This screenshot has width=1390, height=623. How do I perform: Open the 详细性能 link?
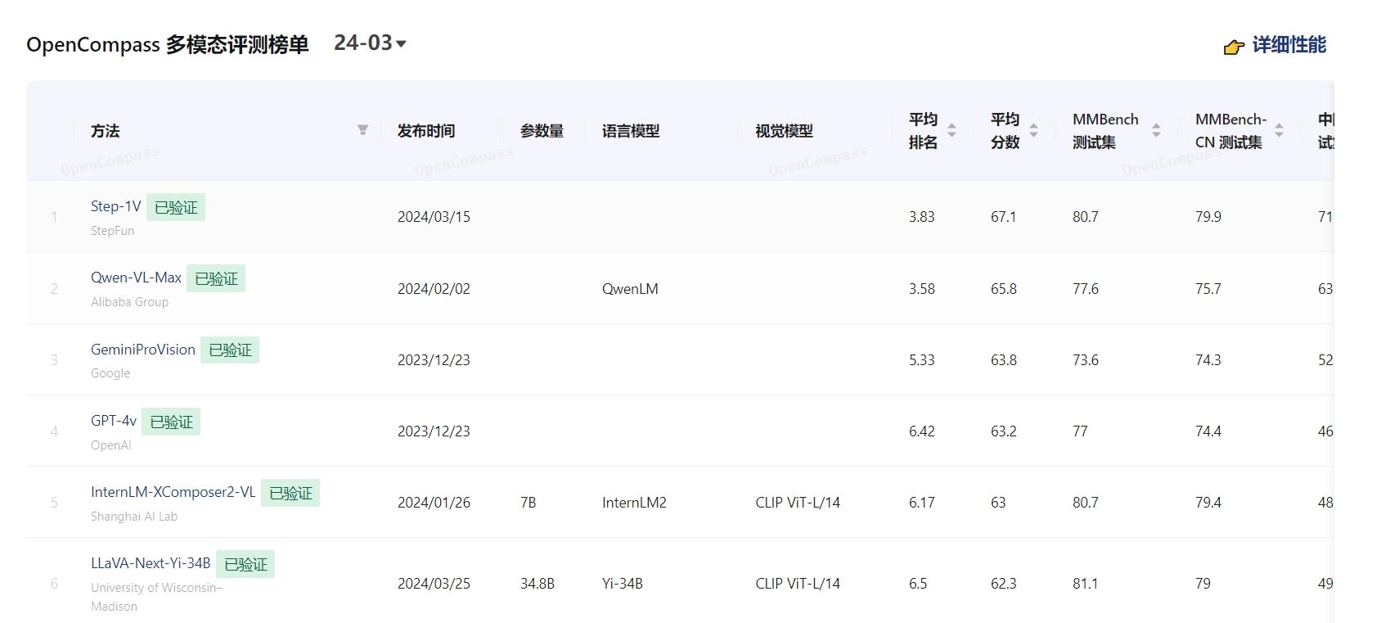click(x=1289, y=45)
